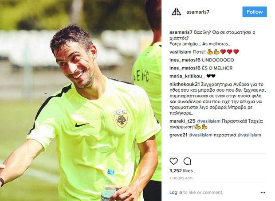275x201 pixels.
Task: Open the comment speech bubble icon
Action: (x=187, y=161)
